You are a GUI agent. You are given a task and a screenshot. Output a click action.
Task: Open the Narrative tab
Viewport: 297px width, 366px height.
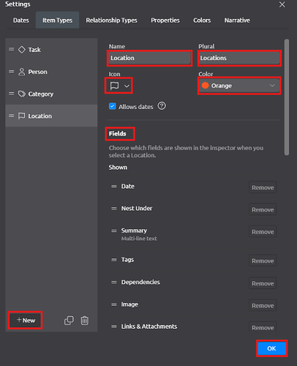point(237,20)
